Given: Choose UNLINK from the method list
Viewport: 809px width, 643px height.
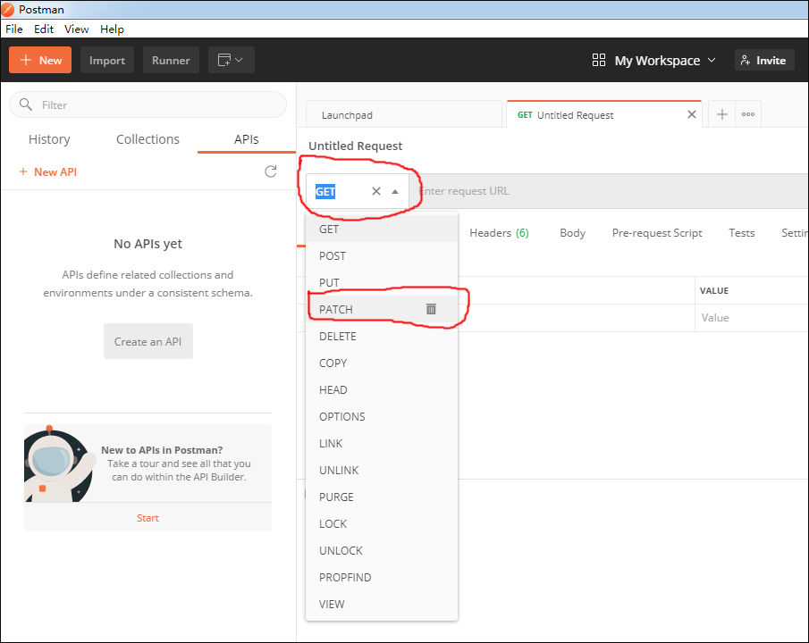Looking at the screenshot, I should [382, 471].
